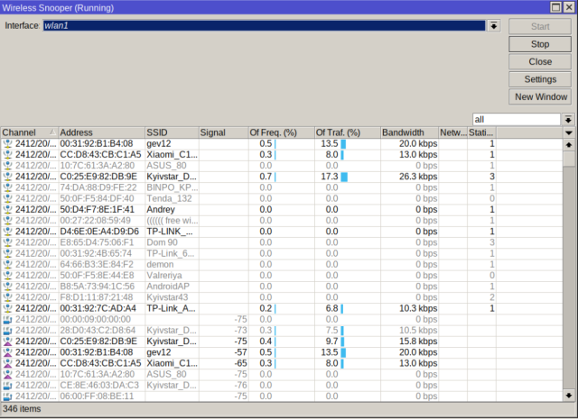Viewport: 578px width, 419px height.
Task: Sort by the Signal column header
Action: coord(221,132)
